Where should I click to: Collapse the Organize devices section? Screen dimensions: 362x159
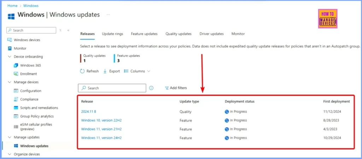10,154
